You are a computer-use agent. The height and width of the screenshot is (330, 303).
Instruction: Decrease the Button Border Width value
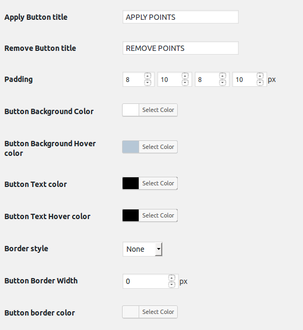pyautogui.click(x=172, y=284)
